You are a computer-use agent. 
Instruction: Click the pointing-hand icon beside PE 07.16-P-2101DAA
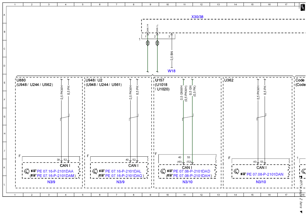coord(34,171)
